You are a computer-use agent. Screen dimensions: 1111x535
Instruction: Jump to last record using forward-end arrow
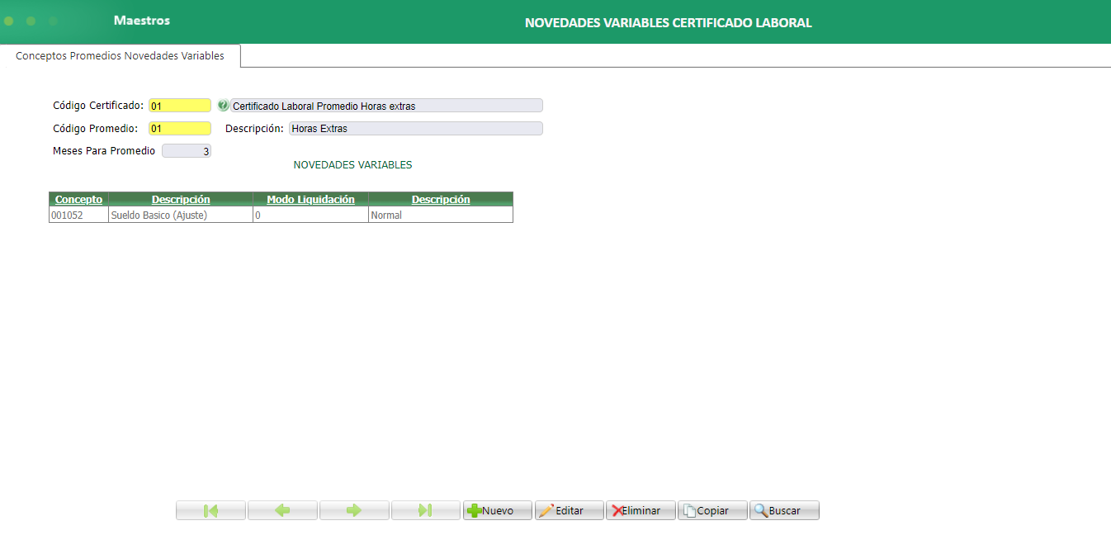pyautogui.click(x=426, y=509)
